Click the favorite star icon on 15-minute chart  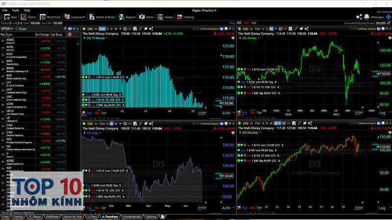(x=194, y=29)
